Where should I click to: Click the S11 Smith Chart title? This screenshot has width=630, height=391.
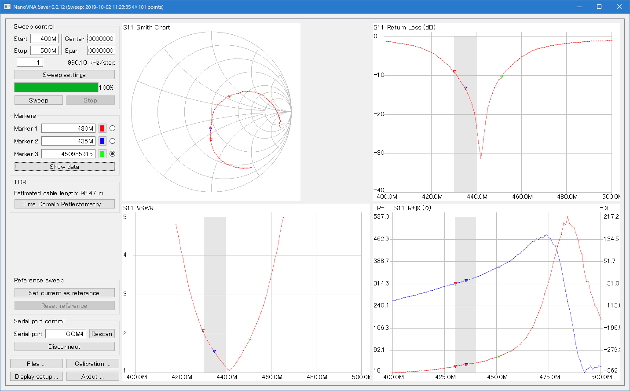pos(147,27)
